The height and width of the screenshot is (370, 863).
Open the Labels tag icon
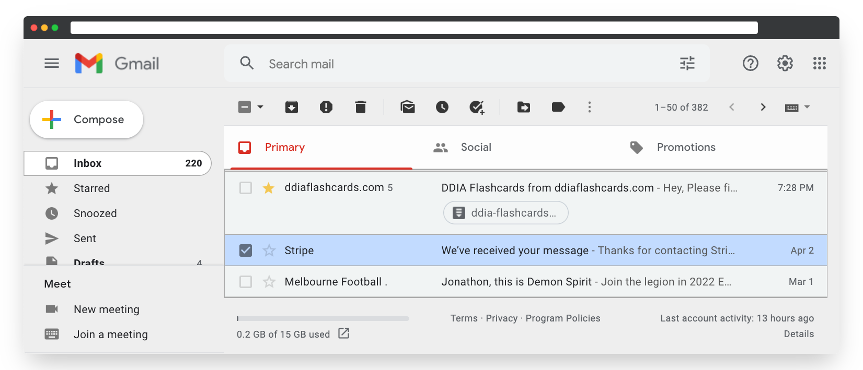tap(558, 108)
